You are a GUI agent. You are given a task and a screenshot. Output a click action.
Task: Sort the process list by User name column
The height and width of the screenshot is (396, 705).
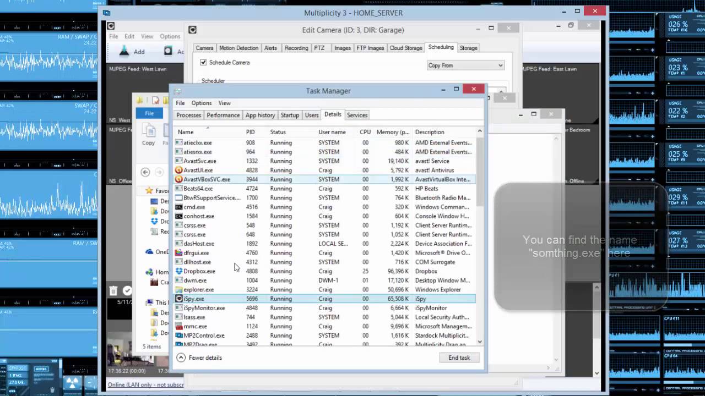coord(332,132)
